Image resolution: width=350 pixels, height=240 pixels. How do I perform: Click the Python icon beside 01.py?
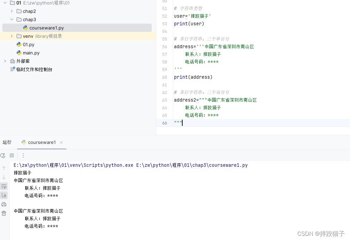[x=19, y=44]
